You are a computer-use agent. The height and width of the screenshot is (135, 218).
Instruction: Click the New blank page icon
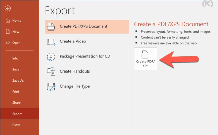pyautogui.click(x=8, y=31)
